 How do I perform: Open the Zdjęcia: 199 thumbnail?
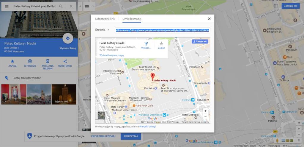tap(64, 94)
